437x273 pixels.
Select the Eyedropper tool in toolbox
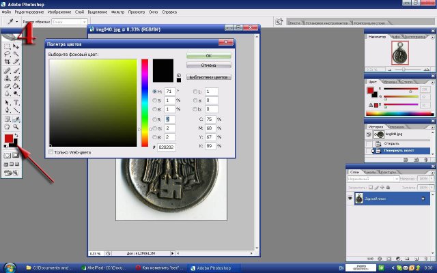click(16, 119)
